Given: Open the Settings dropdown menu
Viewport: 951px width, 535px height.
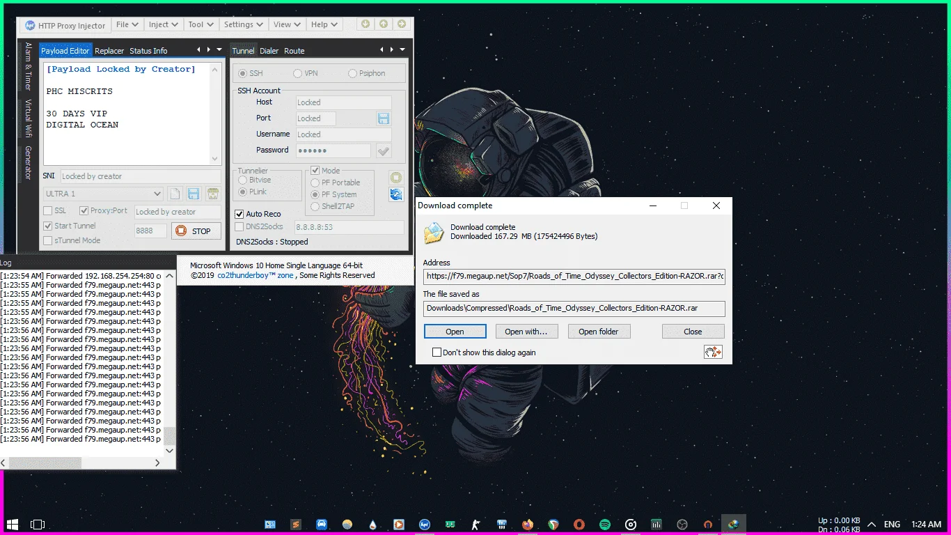Looking at the screenshot, I should [244, 24].
